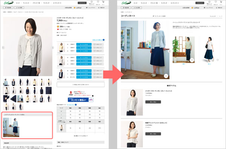Click the previous arrow on the cardigan main image
Image resolution: width=226 pixels, height=149 pixels.
point(3,48)
